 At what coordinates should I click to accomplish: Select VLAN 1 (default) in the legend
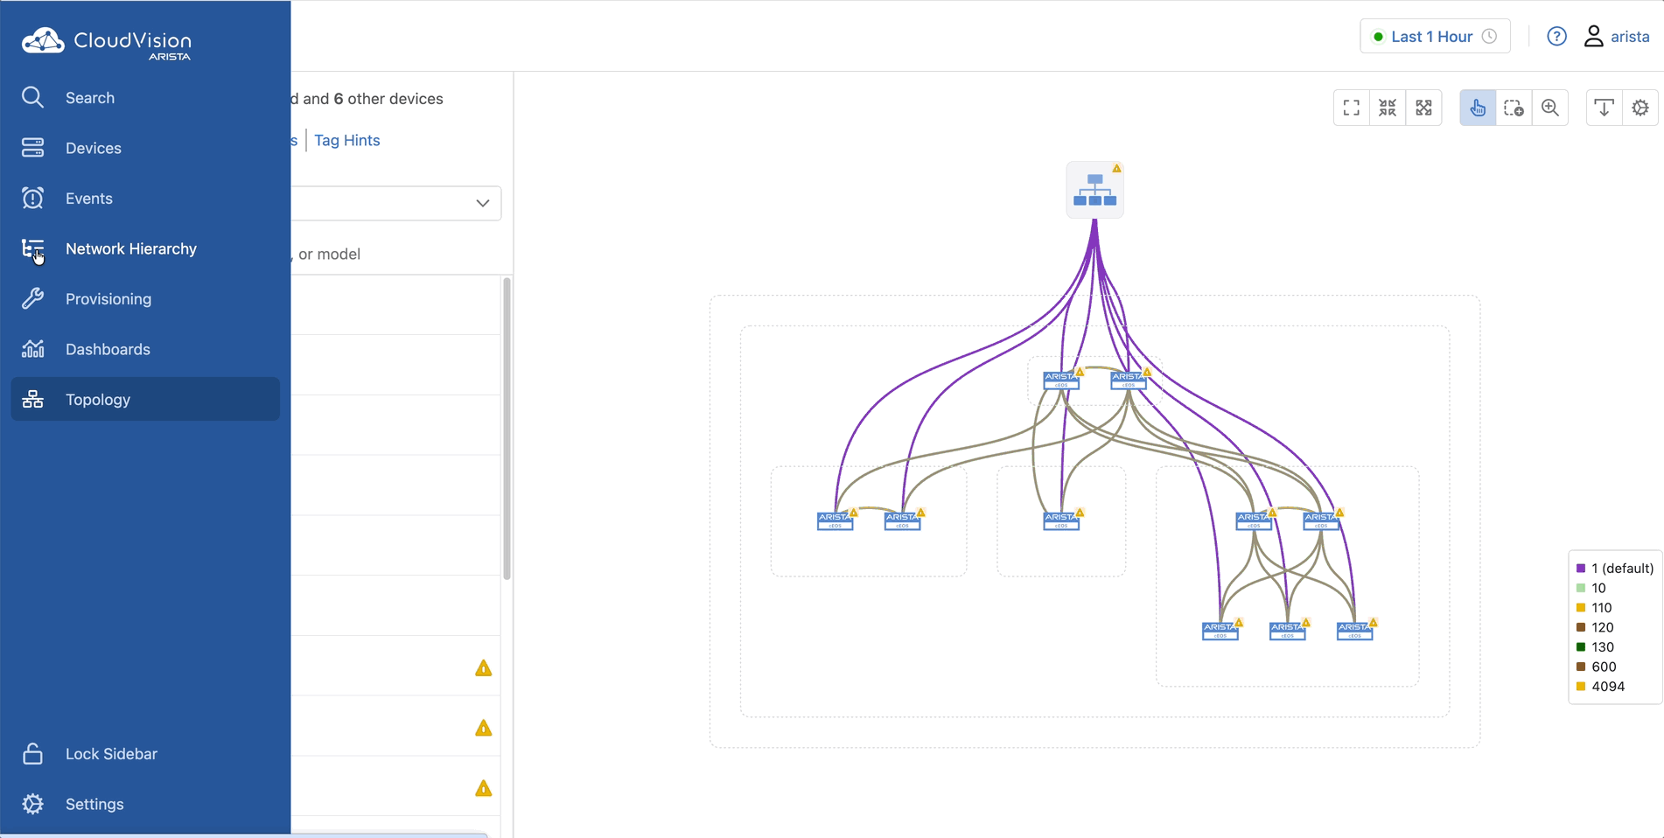coord(1615,569)
